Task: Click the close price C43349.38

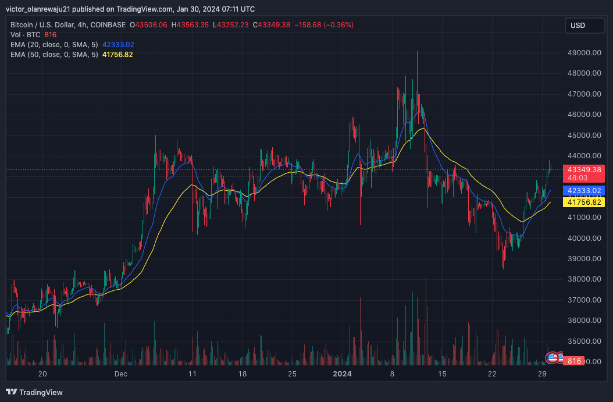Action: point(272,24)
